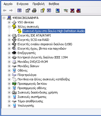Click the Update driver toolbar icon
Image resolution: width=101 pixels, height=116 pixels.
[x=66, y=10]
